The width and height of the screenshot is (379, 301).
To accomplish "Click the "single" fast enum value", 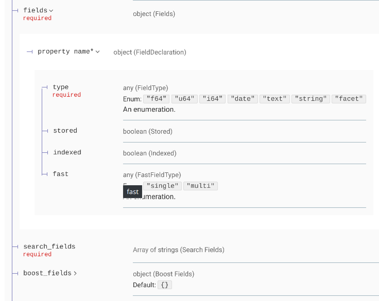I will coord(162,186).
